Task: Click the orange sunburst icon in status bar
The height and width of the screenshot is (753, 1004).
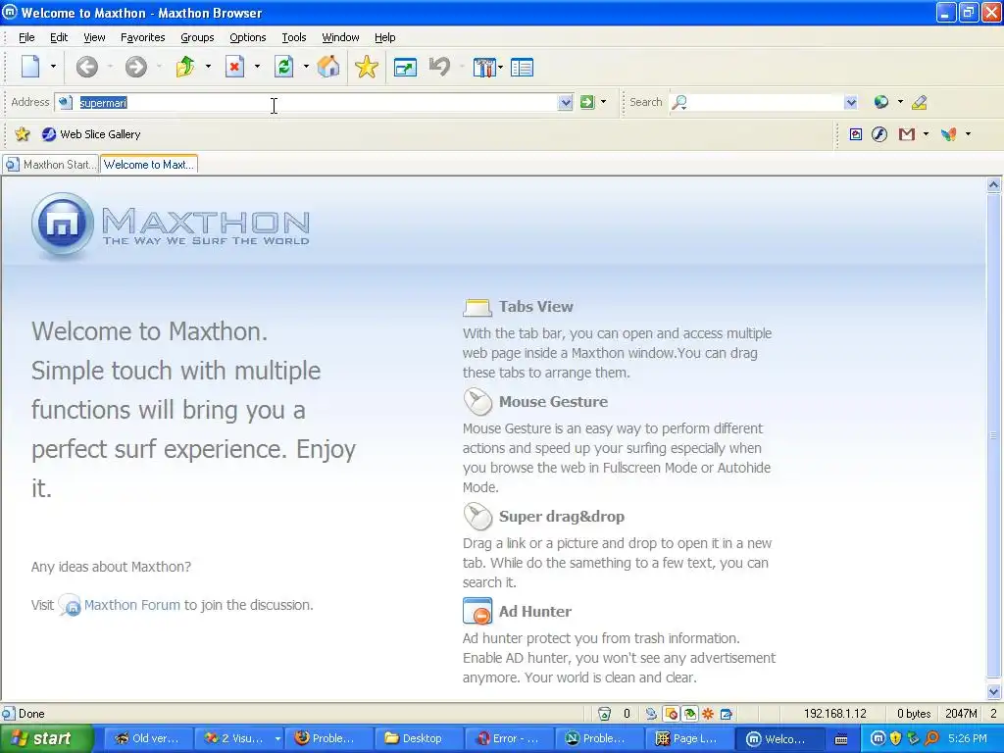Action: click(x=708, y=714)
